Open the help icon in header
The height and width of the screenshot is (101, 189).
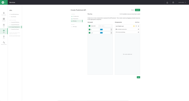[173, 3]
